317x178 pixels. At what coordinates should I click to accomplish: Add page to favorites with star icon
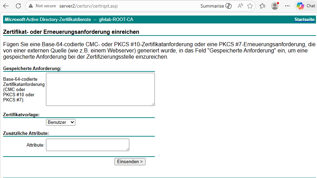(250, 6)
